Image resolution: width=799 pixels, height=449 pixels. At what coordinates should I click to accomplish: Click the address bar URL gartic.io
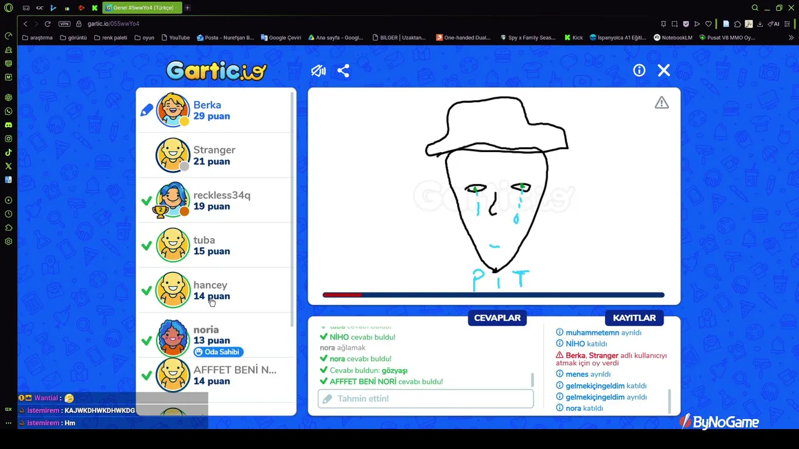point(113,24)
